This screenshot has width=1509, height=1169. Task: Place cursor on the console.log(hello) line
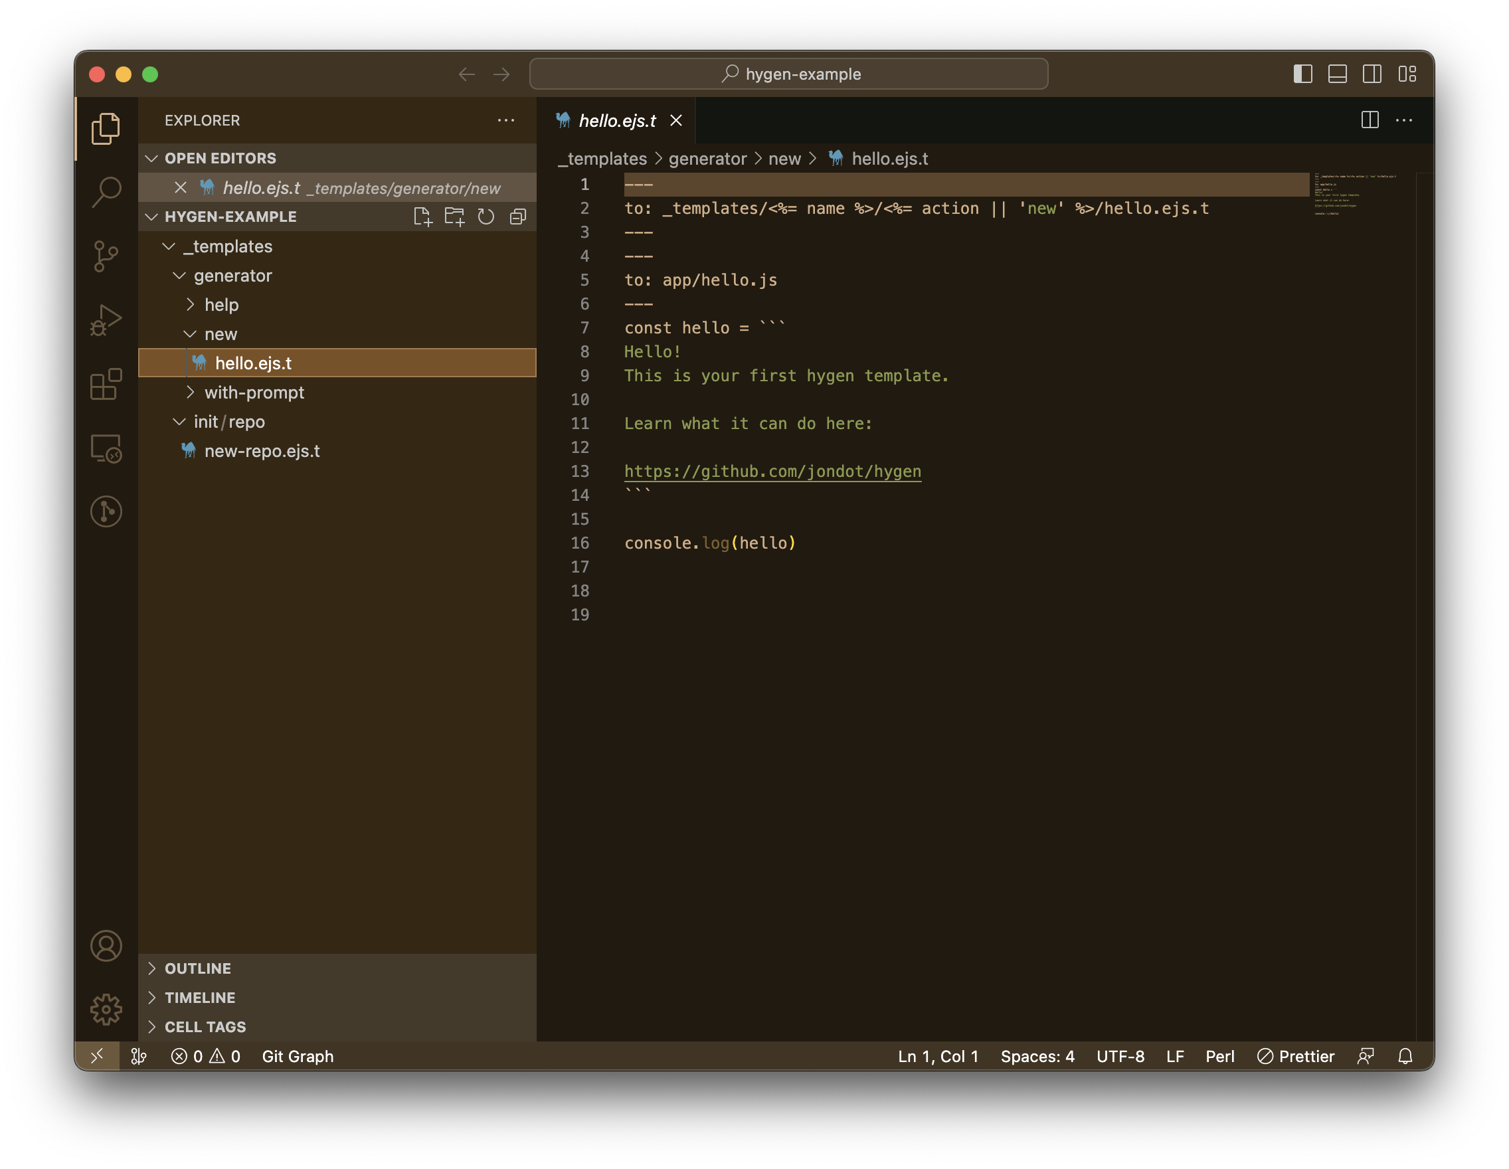click(709, 543)
